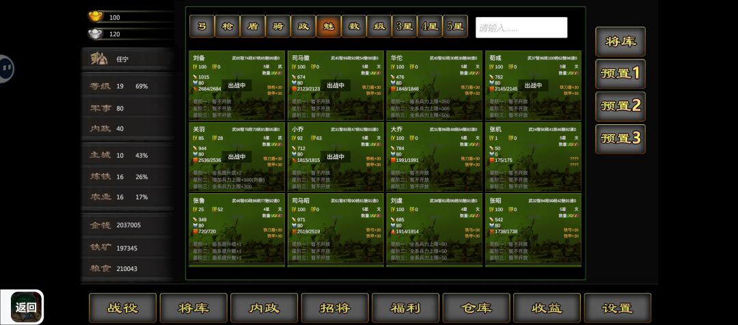Select the 弓 bow filter icon
Screen dimensions: 738x325
pos(202,27)
